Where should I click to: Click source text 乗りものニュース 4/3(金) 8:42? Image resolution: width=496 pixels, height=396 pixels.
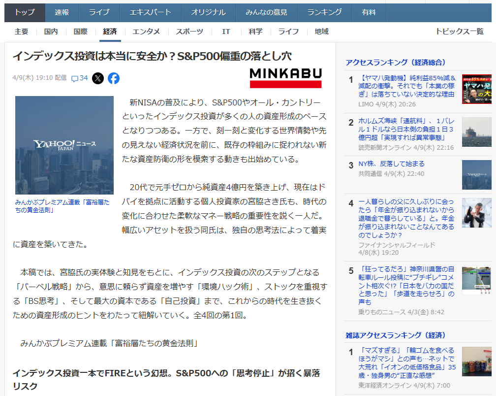tap(401, 312)
